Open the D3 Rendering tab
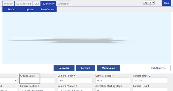Viewport: 173px width, 91px height. [x=23, y=4]
